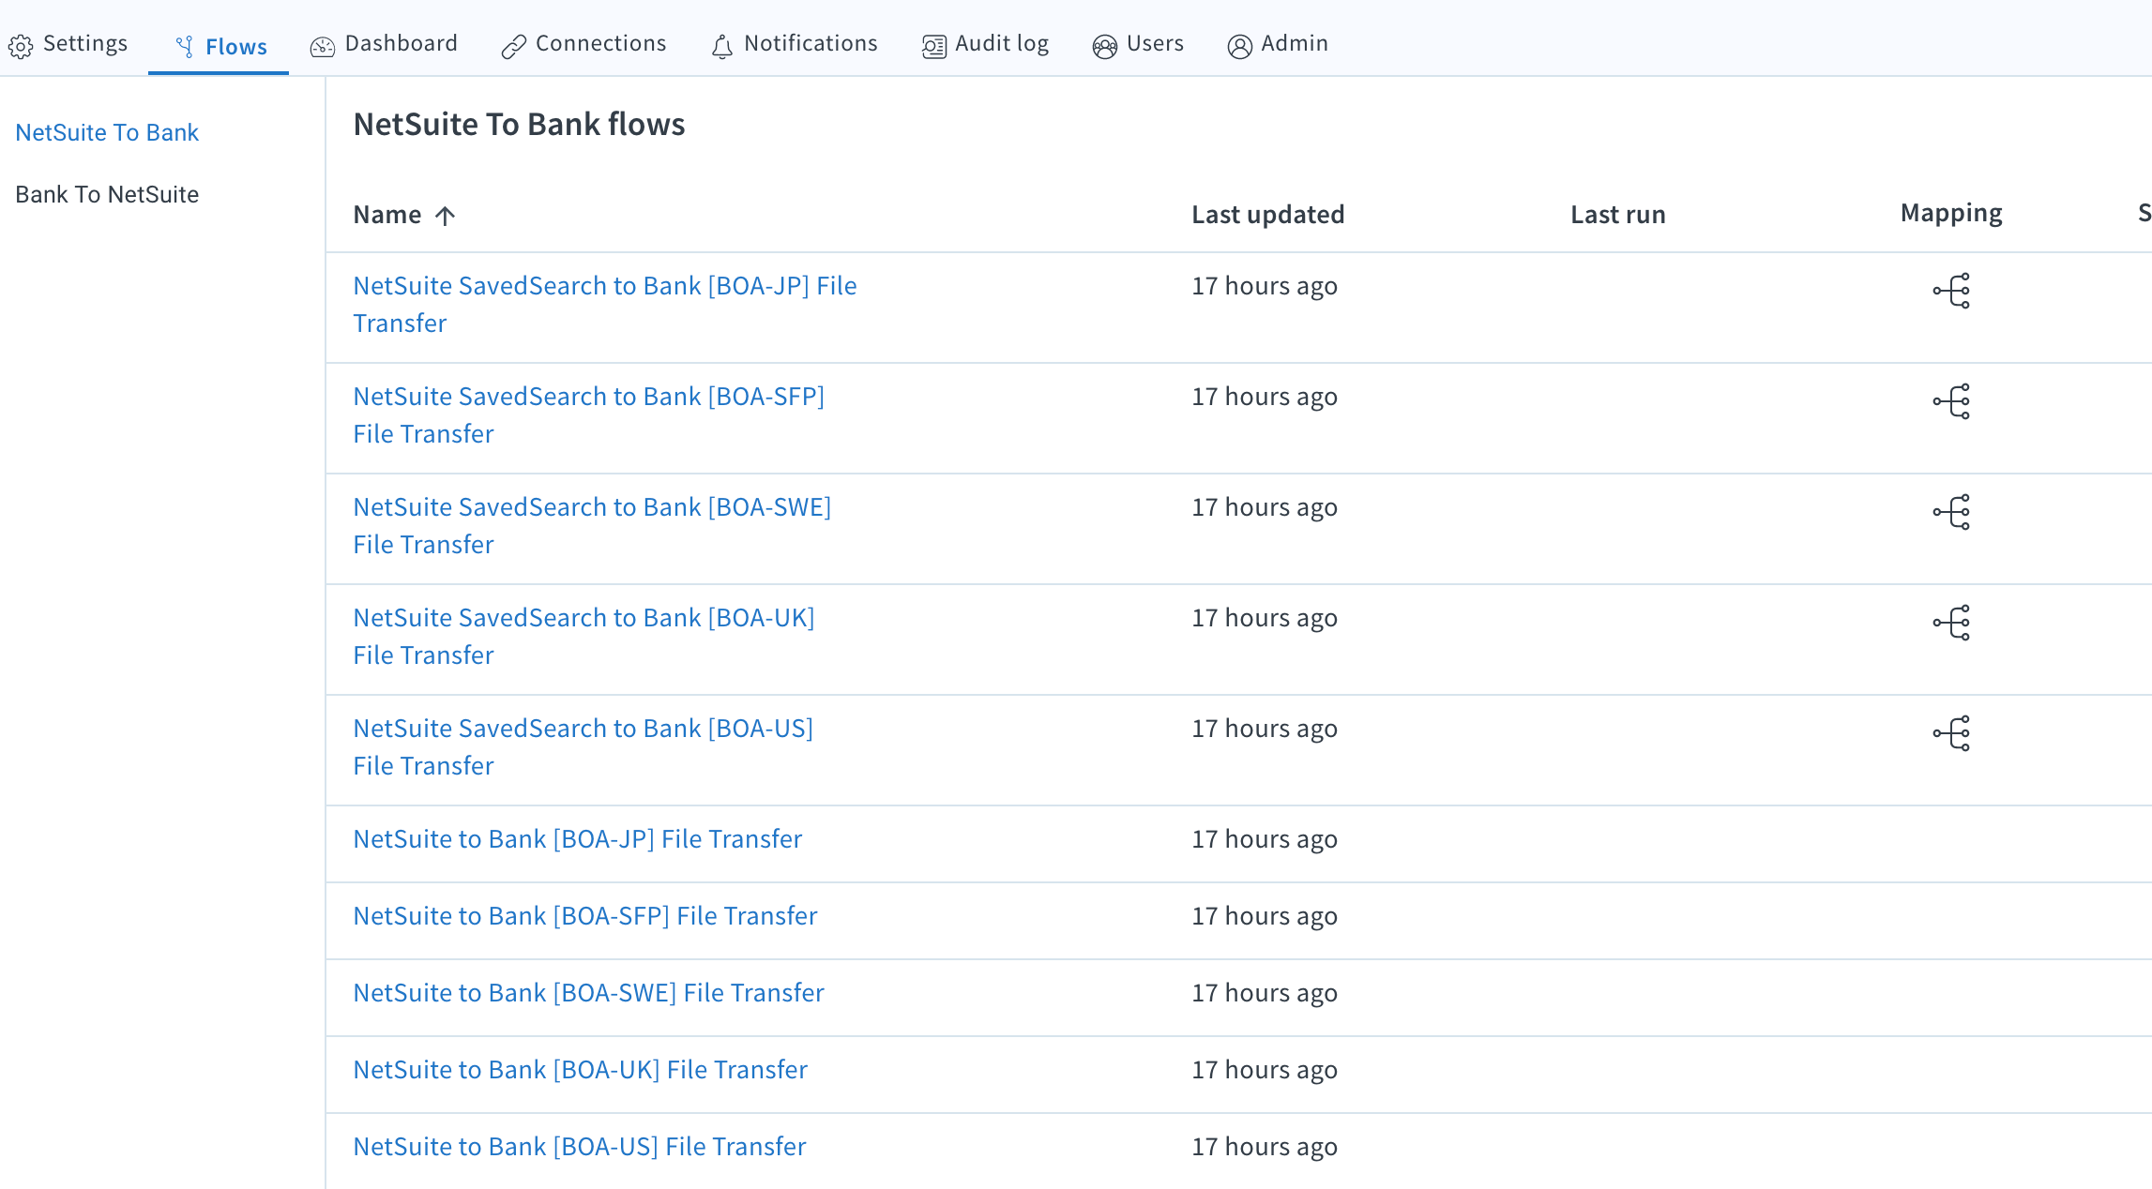Select Bank To NetSuite in sidebar
Image resolution: width=2152 pixels, height=1189 pixels.
pos(107,194)
